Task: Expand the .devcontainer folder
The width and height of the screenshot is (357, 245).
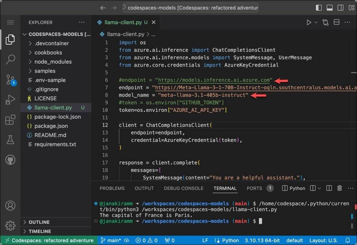Action: [x=52, y=44]
